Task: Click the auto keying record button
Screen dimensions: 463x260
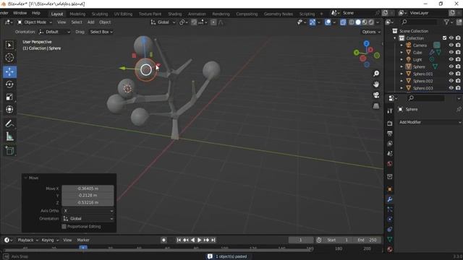Action: tap(163, 240)
